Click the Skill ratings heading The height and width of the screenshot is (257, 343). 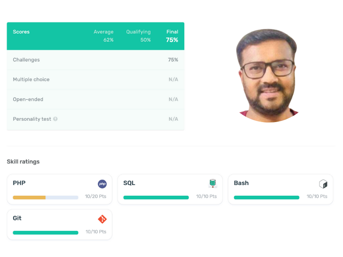(23, 162)
